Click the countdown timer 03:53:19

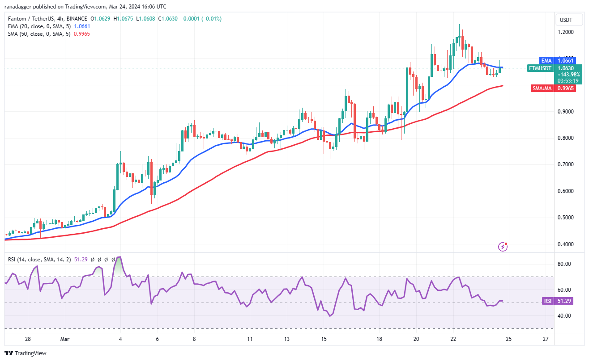click(568, 81)
